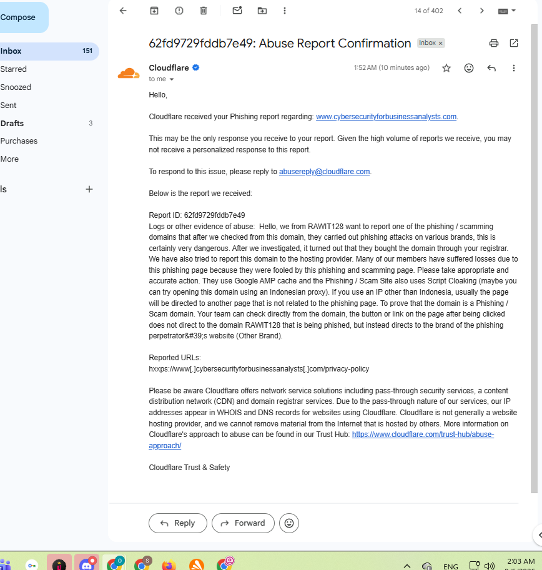
Task: Open the Microsoft Teams taskbar icon
Action: (x=5, y=565)
